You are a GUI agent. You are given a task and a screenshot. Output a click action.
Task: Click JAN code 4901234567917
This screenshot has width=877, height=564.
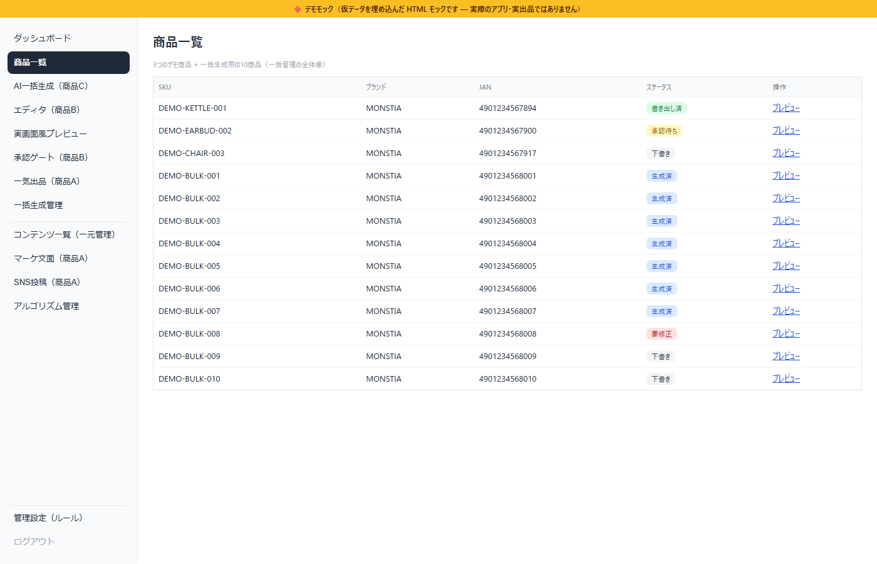pyautogui.click(x=507, y=154)
